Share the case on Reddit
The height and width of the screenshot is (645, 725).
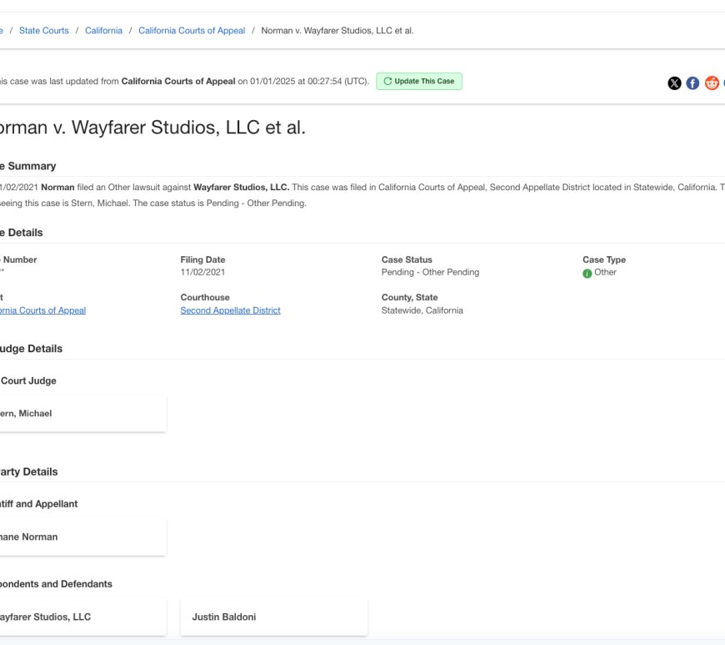pyautogui.click(x=712, y=83)
